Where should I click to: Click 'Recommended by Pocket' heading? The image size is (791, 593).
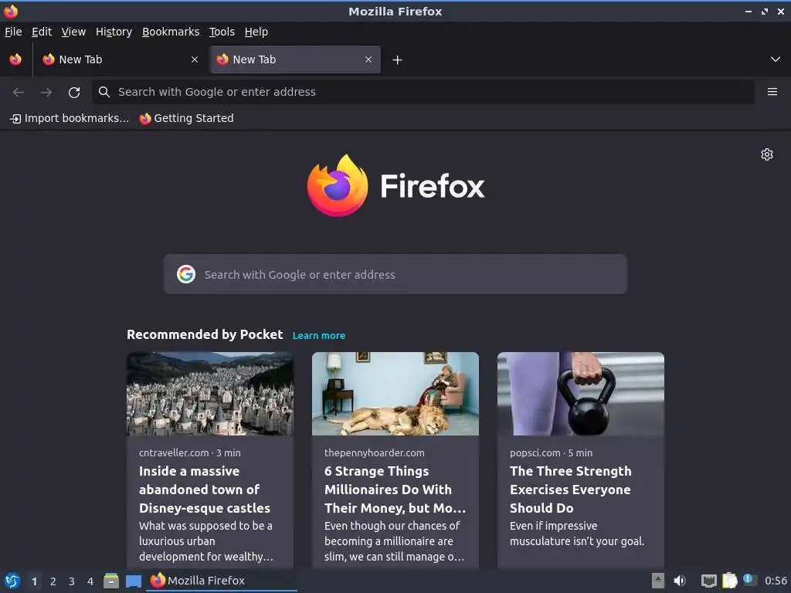(x=204, y=335)
